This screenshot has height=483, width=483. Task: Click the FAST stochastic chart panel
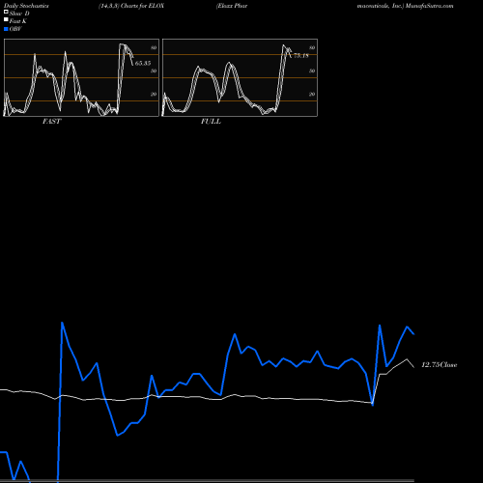(81, 77)
